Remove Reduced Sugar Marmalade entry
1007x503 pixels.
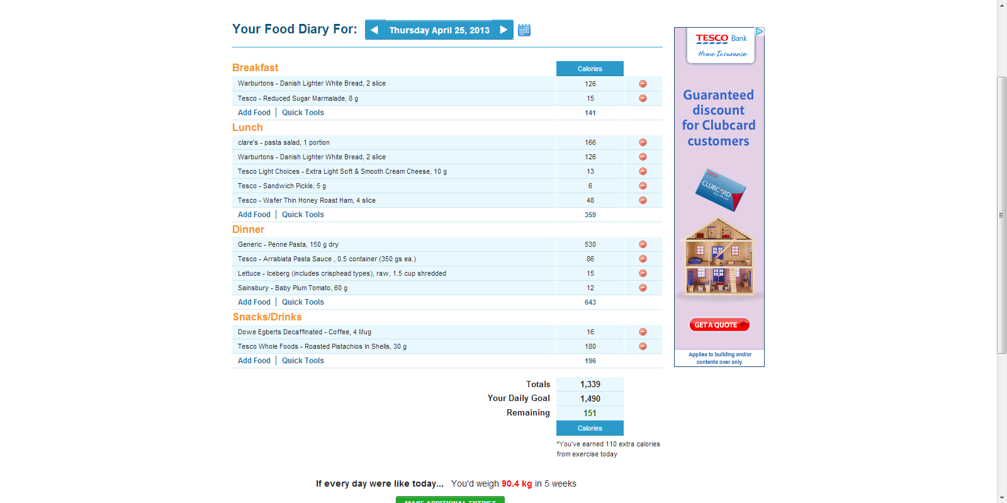coord(643,98)
